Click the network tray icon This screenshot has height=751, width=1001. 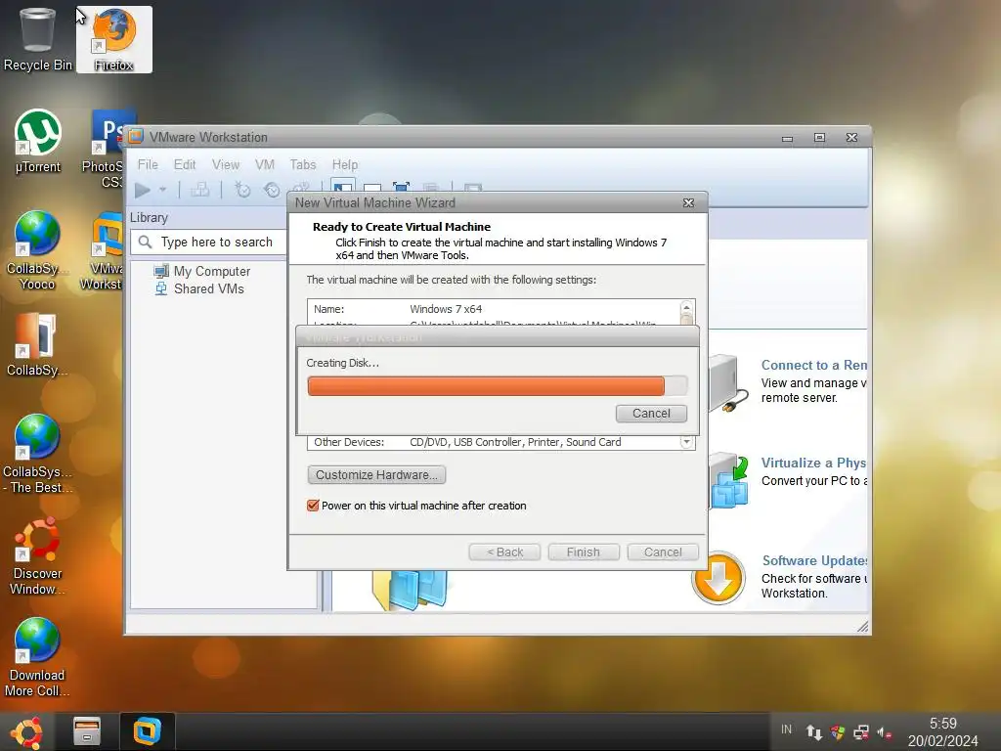pyautogui.click(x=861, y=731)
